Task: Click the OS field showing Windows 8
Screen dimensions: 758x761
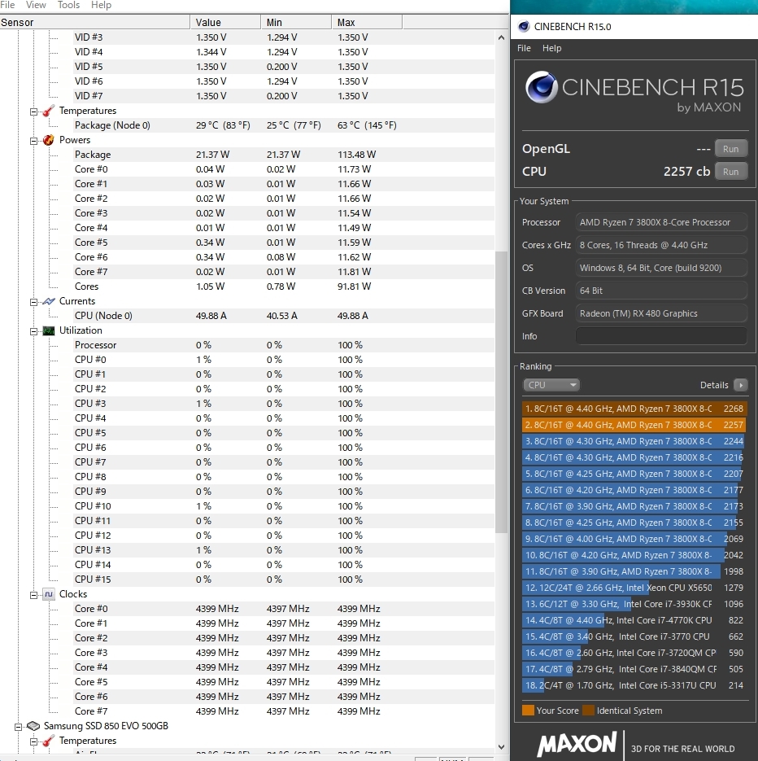Action: [660, 268]
